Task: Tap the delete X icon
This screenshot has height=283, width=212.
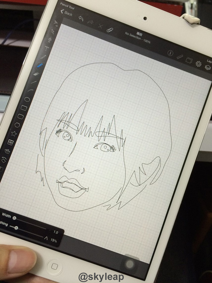Action: pos(100,26)
